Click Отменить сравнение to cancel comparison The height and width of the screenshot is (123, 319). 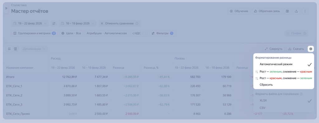(117, 24)
